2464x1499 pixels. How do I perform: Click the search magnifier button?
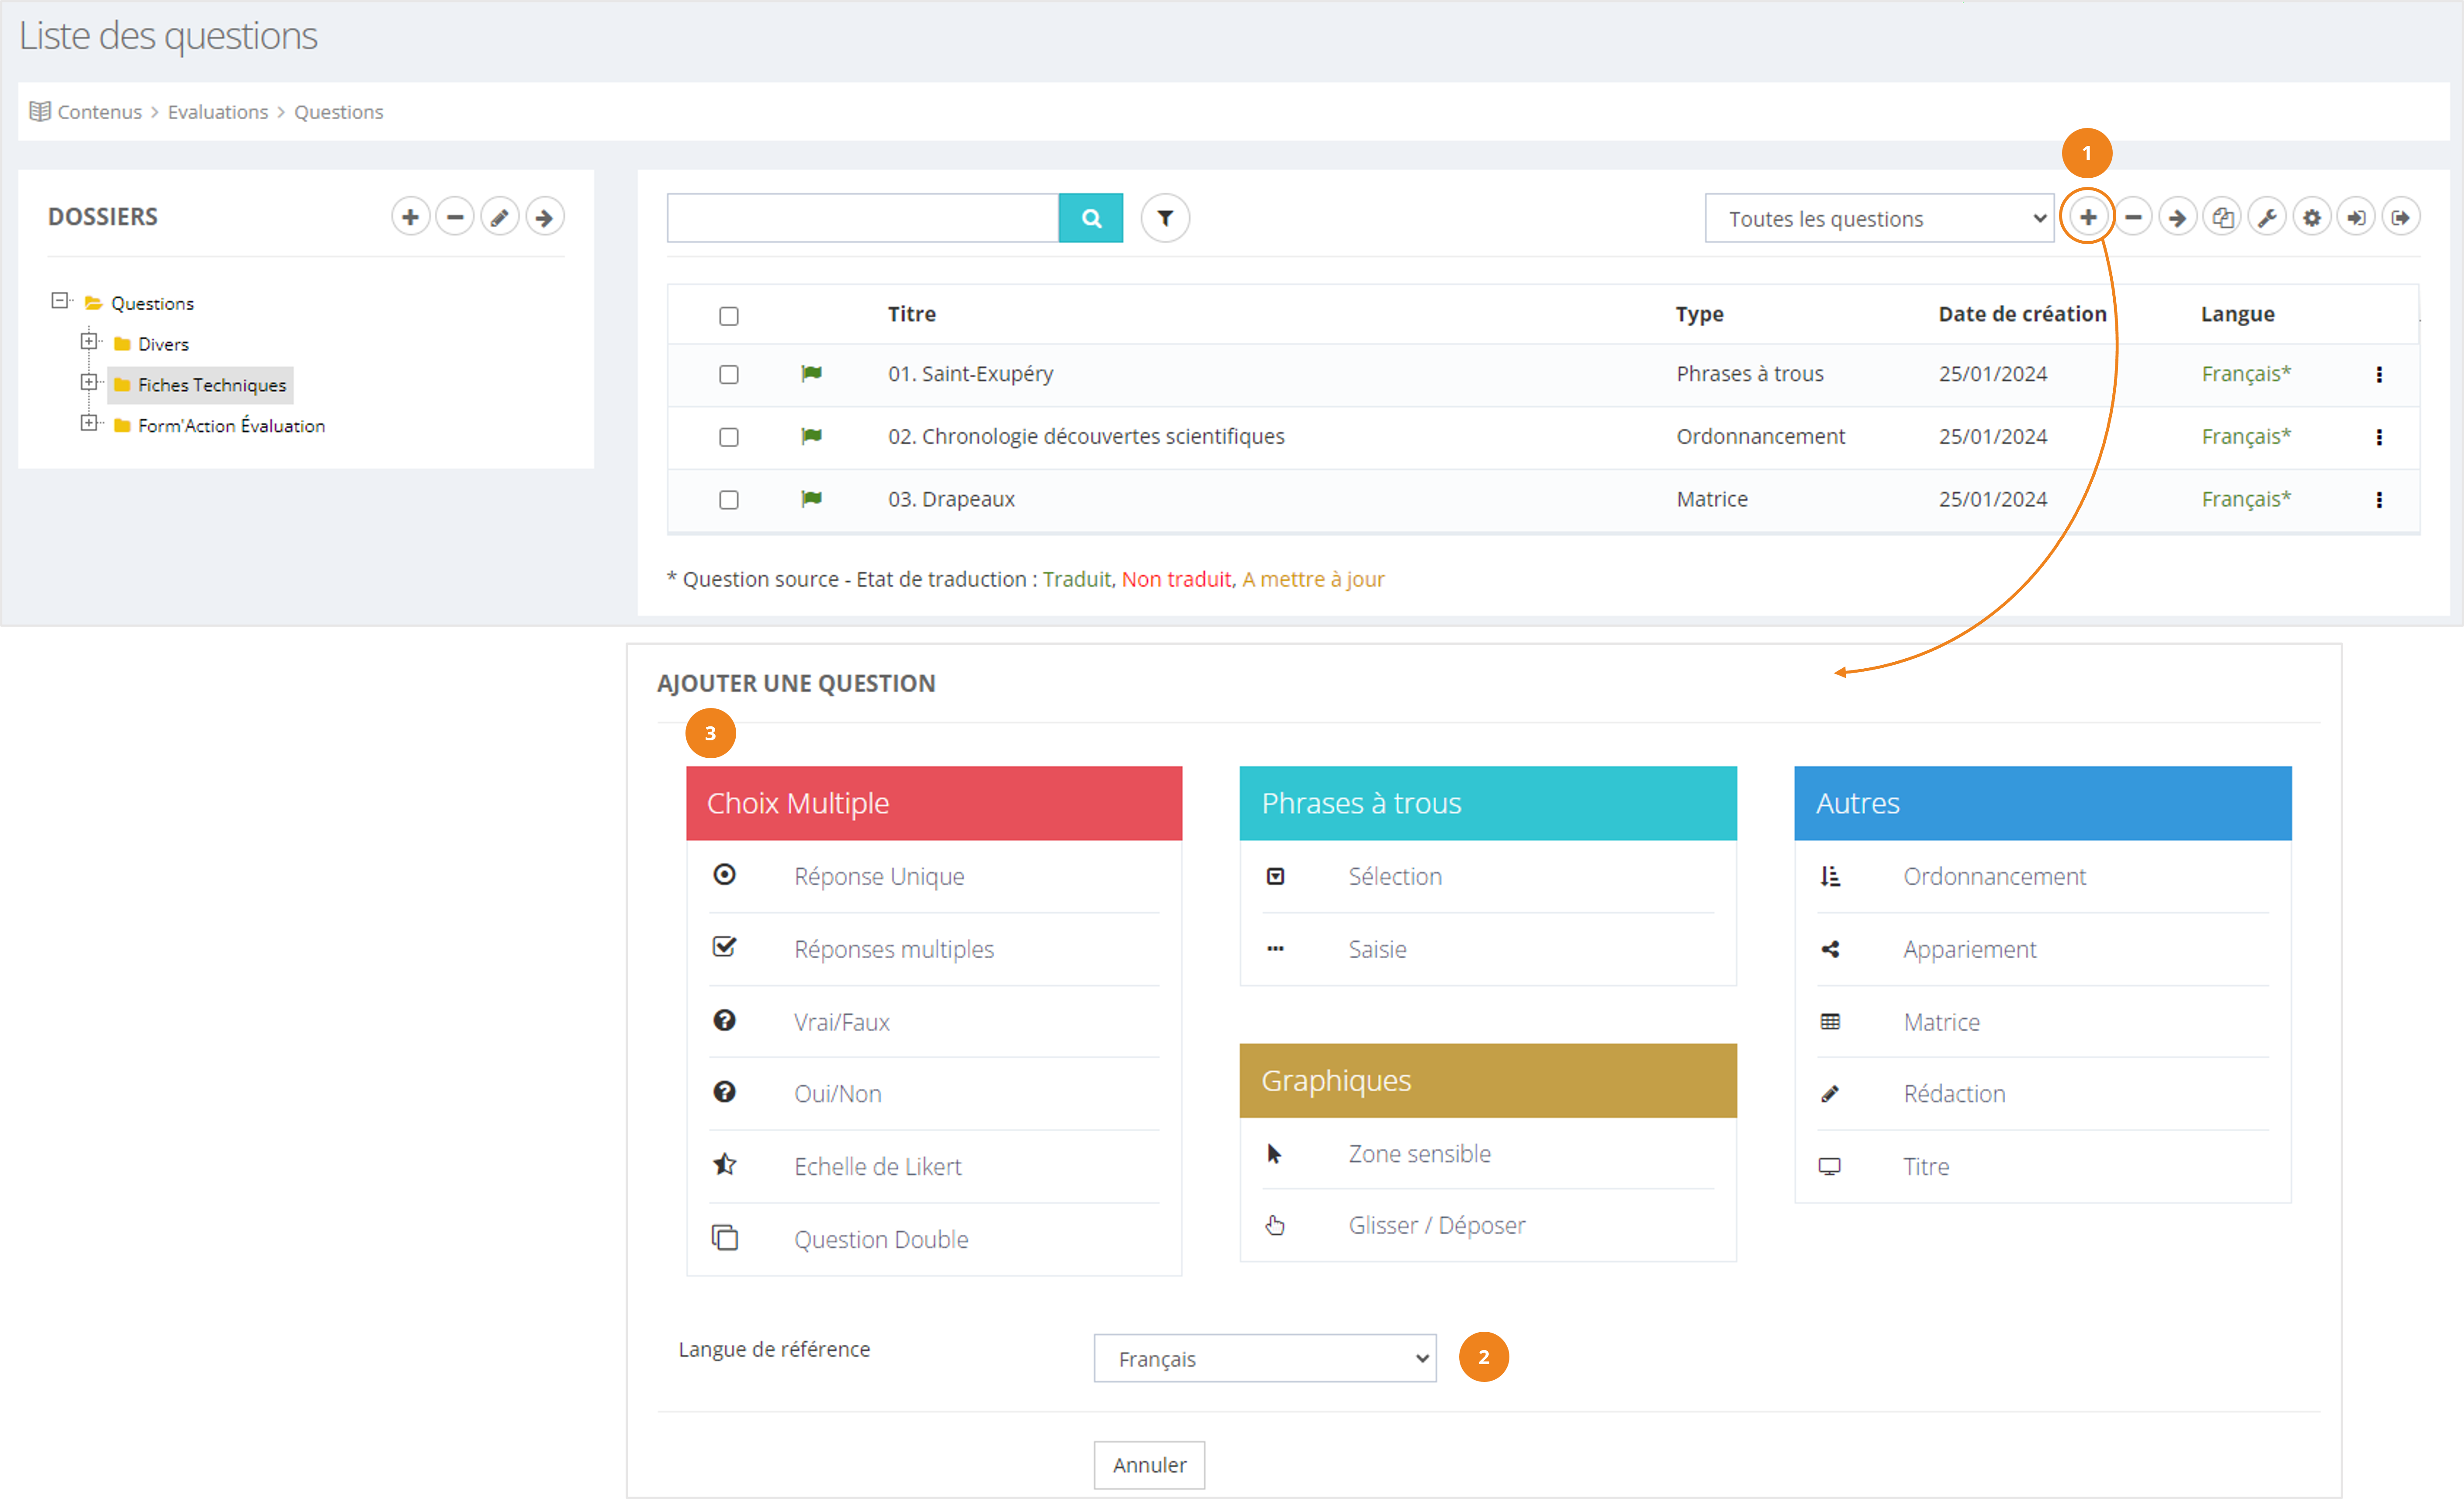pos(1090,217)
